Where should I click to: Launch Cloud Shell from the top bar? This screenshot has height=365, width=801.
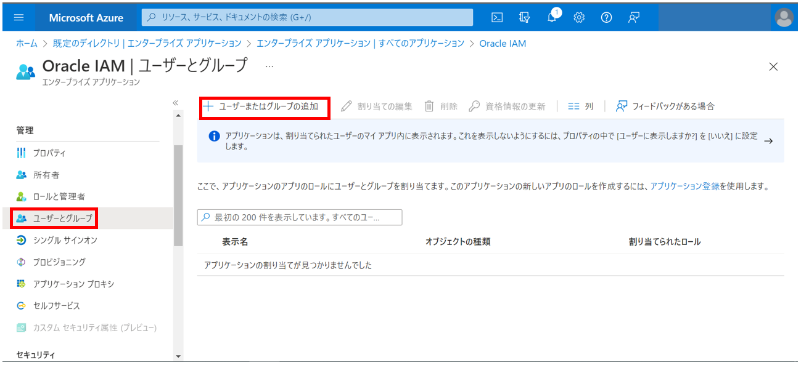coord(497,17)
